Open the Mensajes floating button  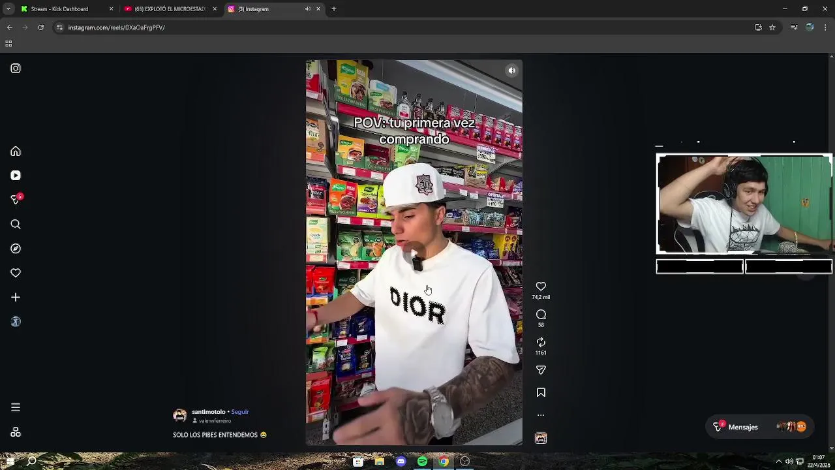pos(761,427)
